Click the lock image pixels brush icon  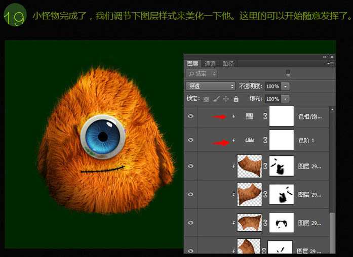[x=216, y=99]
